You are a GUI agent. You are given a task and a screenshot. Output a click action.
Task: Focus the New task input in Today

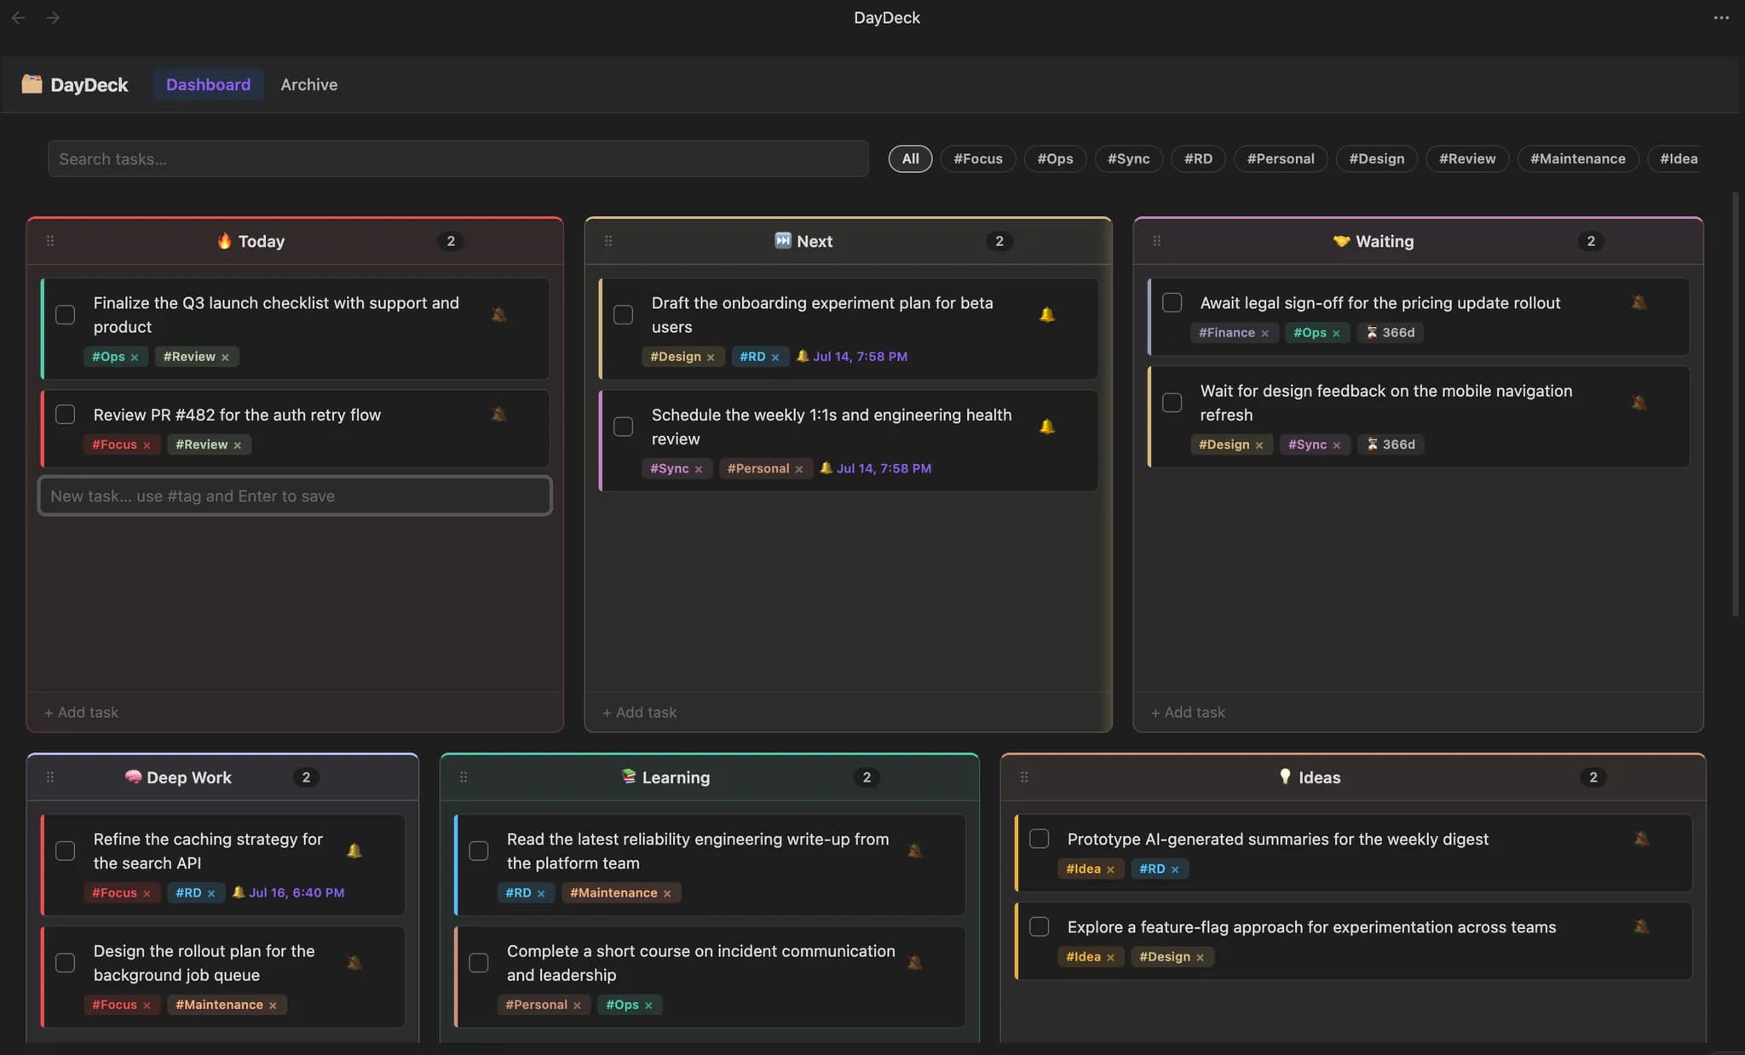point(295,496)
